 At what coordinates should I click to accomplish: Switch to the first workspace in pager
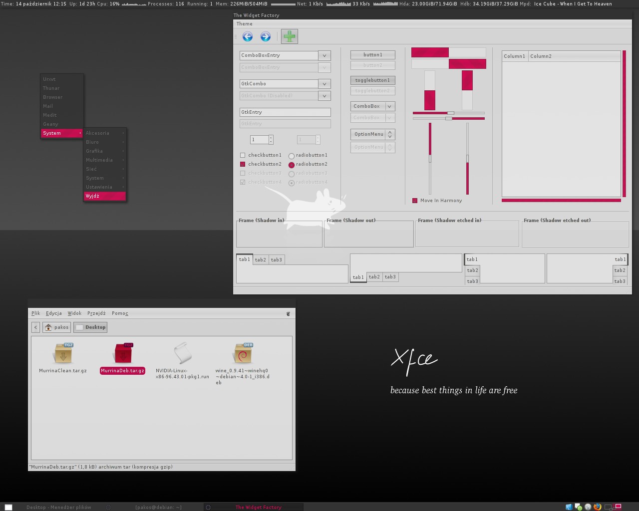(609, 507)
